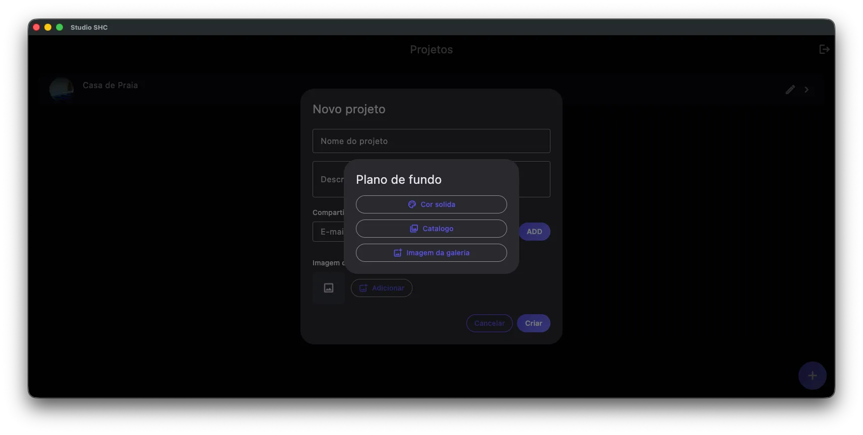
Task: Cancel the new project dialog
Action: click(x=489, y=323)
